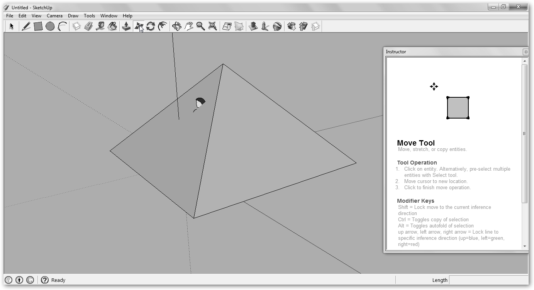The width and height of the screenshot is (534, 290).
Task: Activate the Arc tool
Action: 62,26
